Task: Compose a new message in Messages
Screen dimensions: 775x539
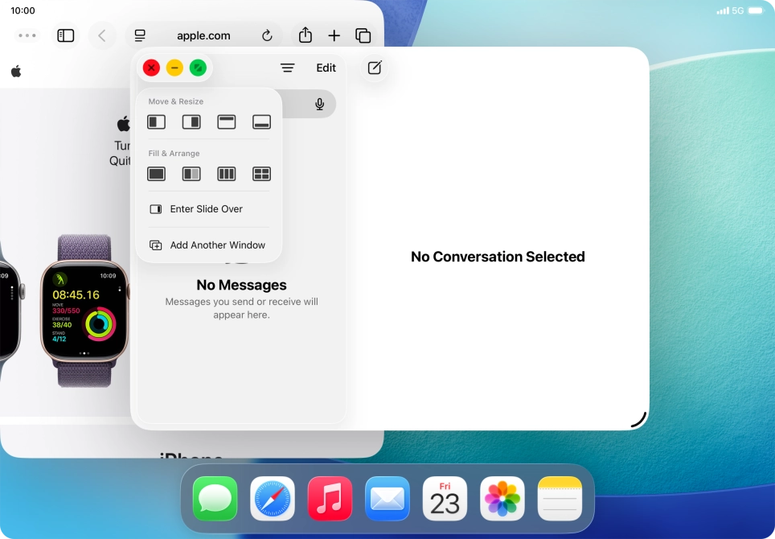Action: coord(373,68)
